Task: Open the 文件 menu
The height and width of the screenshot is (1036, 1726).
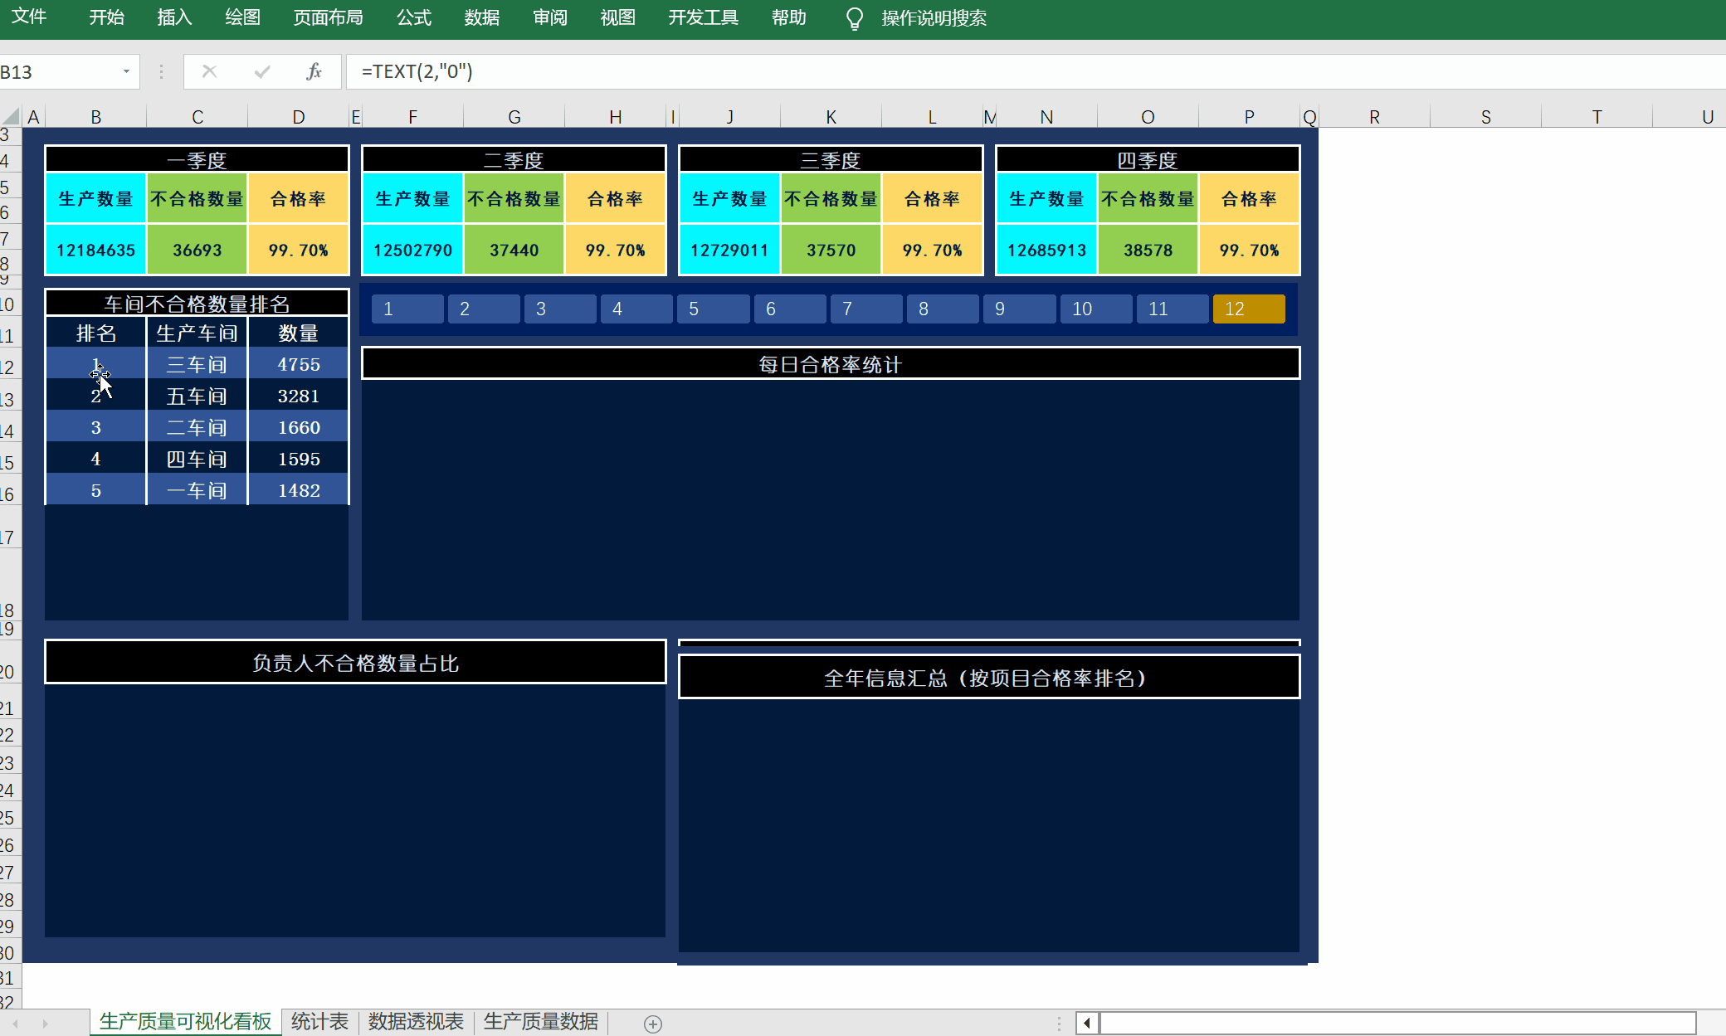Action: point(29,17)
